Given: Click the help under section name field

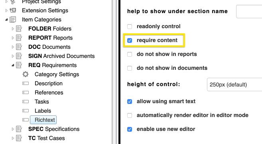Looking at the screenshot, I should click(249, 12).
